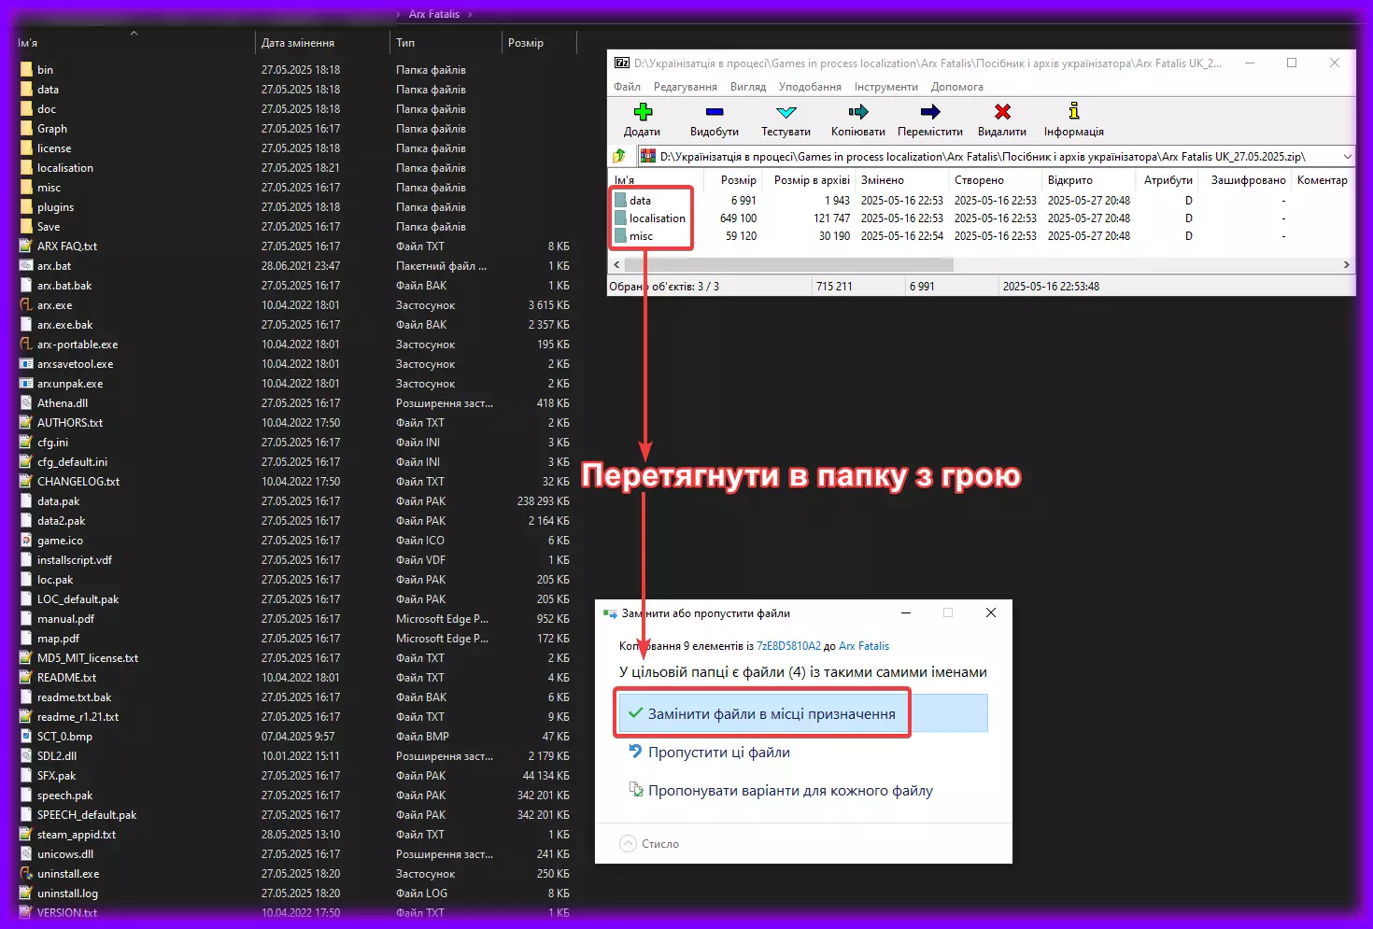Click the 7-Zip title bar app icon
Viewport: 1373px width, 929px height.
tap(622, 63)
